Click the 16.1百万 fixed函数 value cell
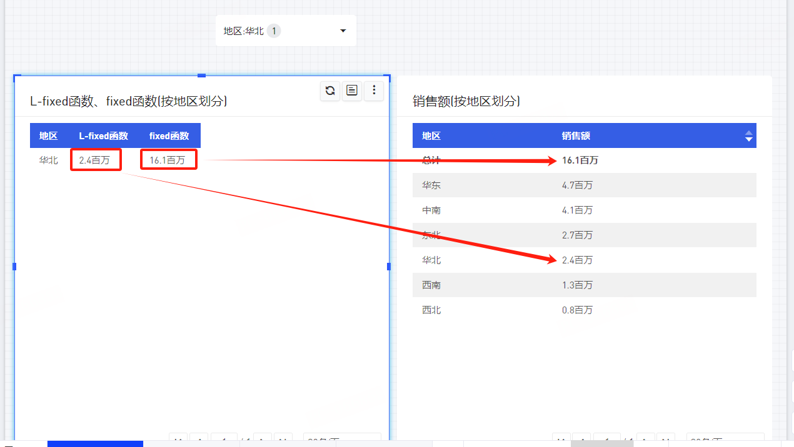 coord(168,160)
